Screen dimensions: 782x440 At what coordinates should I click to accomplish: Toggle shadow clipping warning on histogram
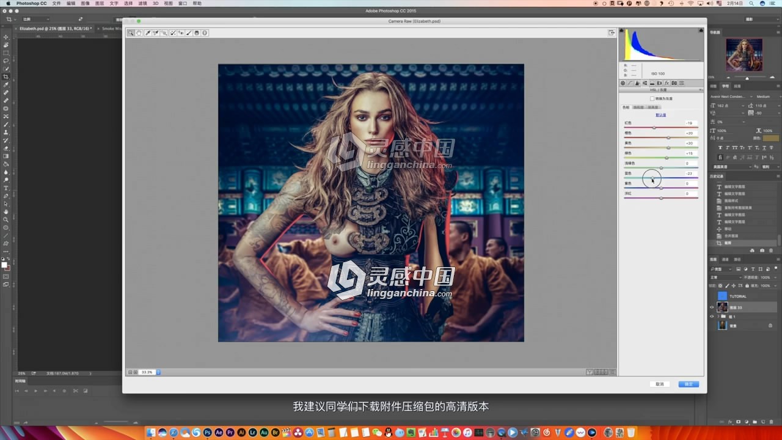pyautogui.click(x=622, y=30)
